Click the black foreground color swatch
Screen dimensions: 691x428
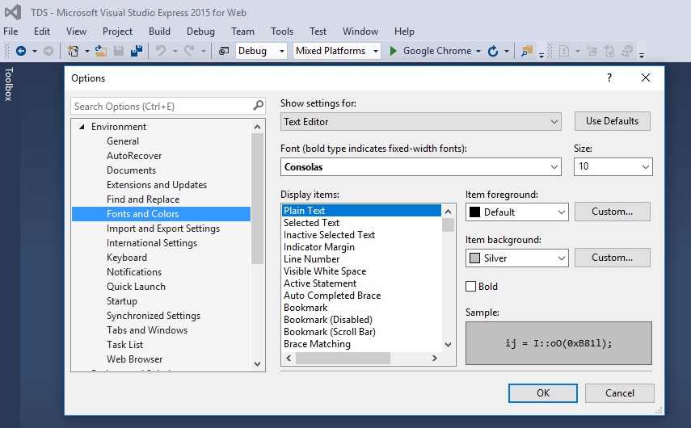474,212
